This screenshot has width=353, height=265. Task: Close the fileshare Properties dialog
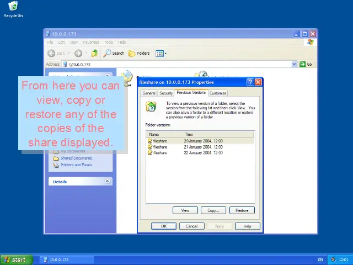(x=258, y=82)
